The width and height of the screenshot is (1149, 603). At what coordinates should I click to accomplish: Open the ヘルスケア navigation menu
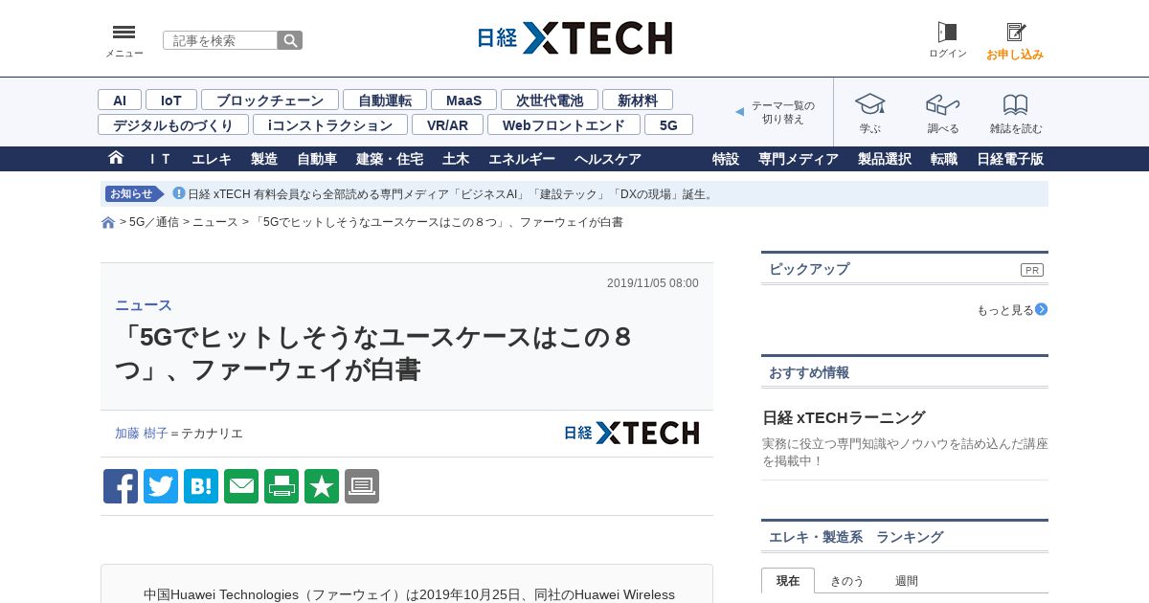tap(608, 159)
